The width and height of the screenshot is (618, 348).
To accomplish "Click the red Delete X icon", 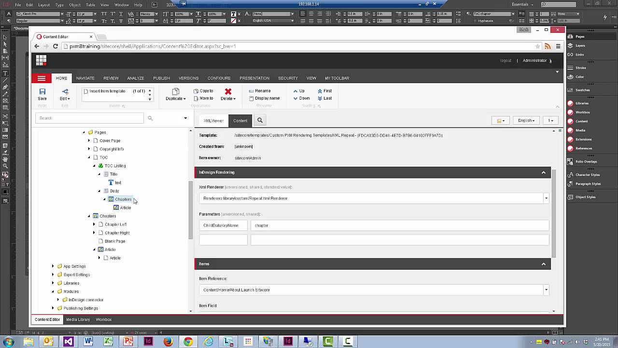I will [228, 91].
